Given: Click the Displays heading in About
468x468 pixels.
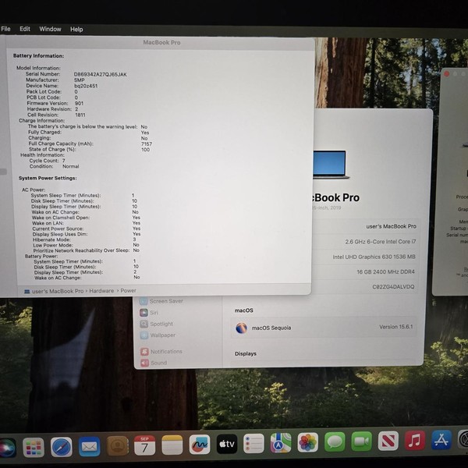Looking at the screenshot, I should pyautogui.click(x=246, y=353).
